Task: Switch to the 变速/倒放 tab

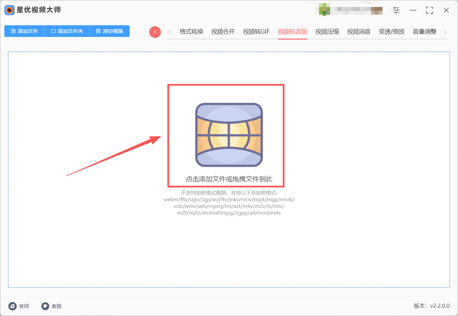Action: 392,32
